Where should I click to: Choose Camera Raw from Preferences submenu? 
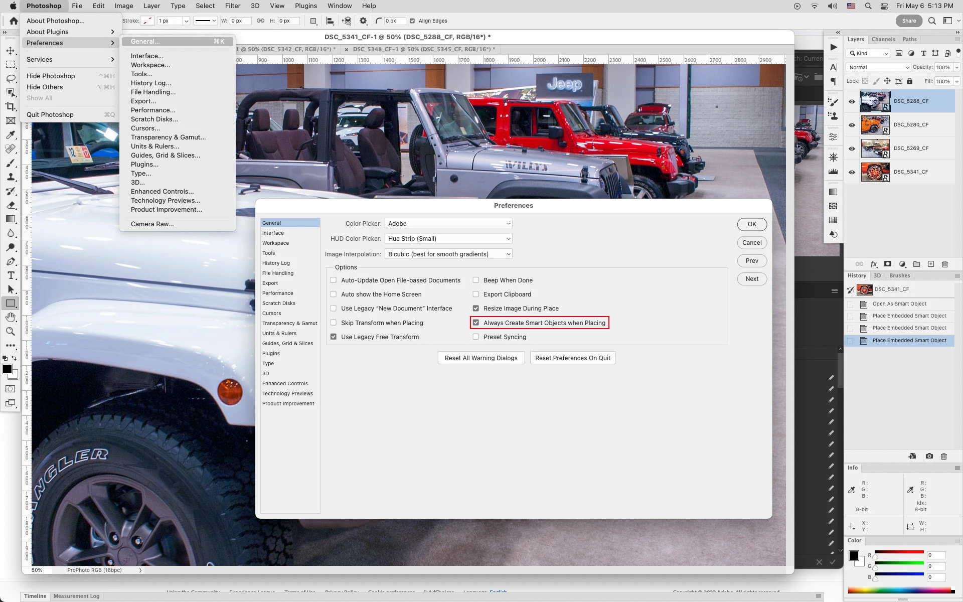152,224
